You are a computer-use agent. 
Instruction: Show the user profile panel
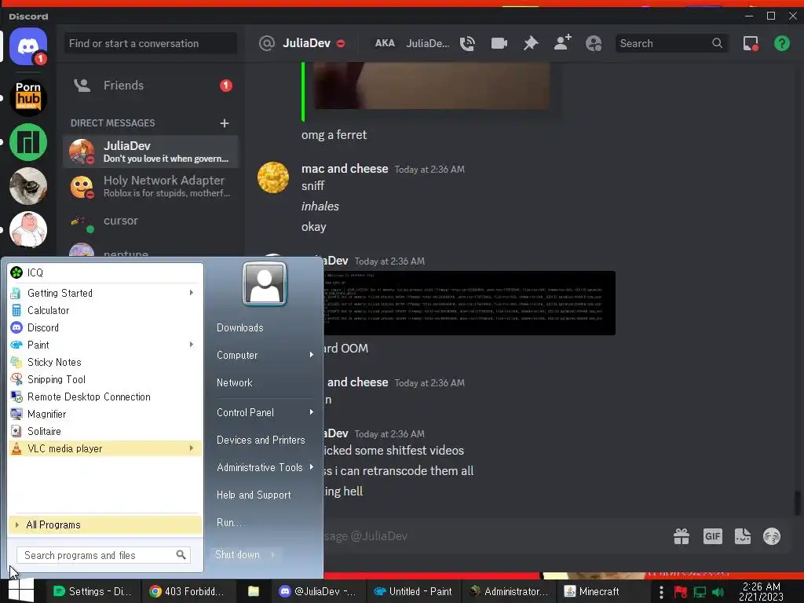[594, 43]
